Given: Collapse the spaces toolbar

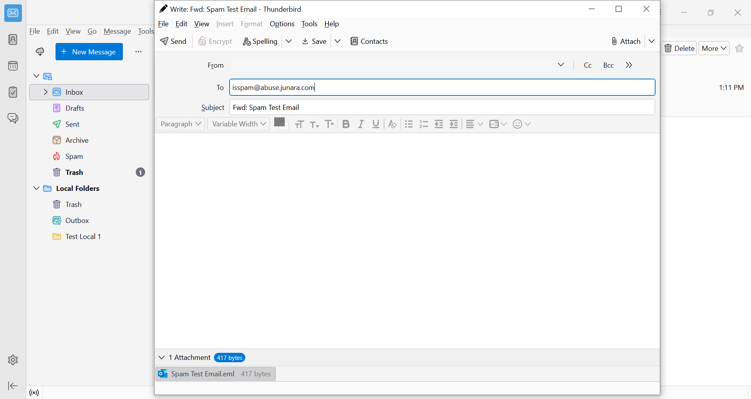Looking at the screenshot, I should tap(13, 386).
